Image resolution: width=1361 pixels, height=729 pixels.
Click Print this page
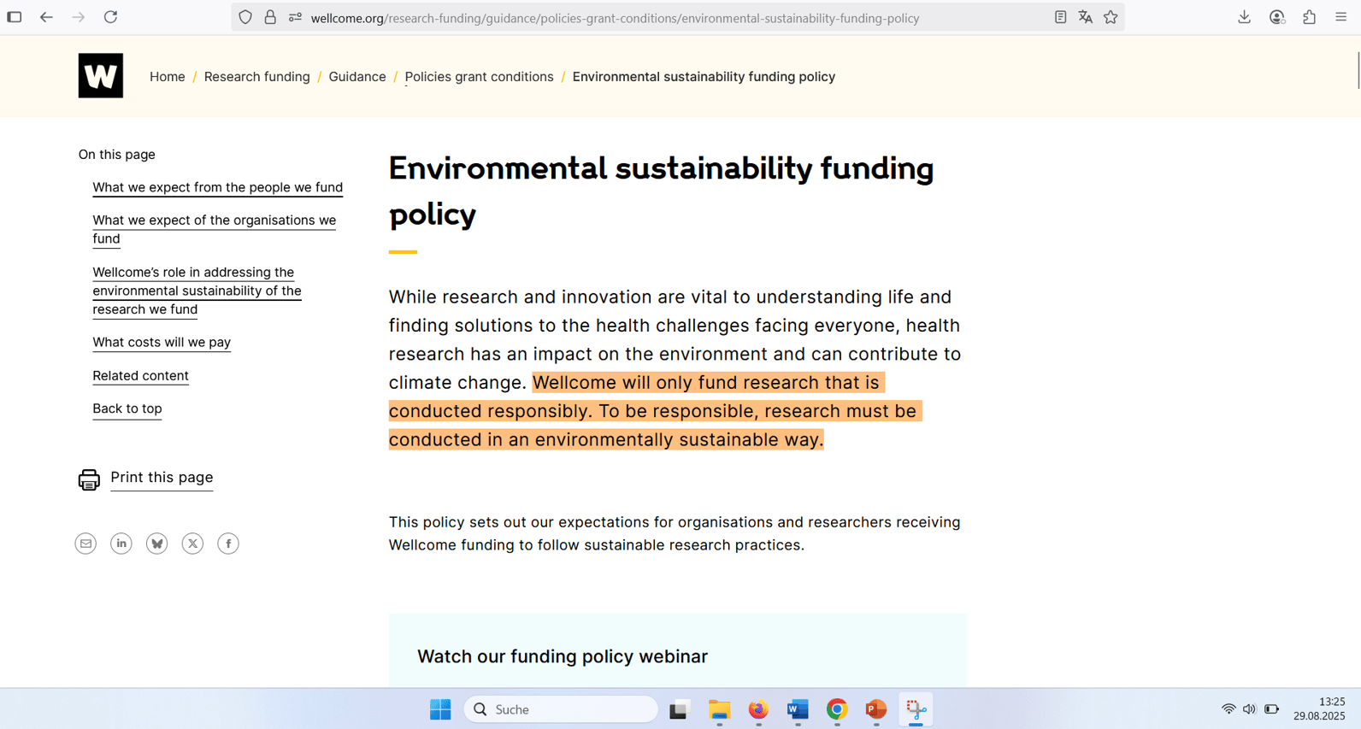[x=162, y=478]
